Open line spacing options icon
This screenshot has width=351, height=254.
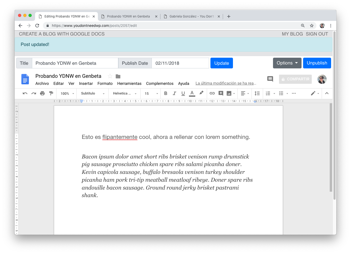coord(257,93)
